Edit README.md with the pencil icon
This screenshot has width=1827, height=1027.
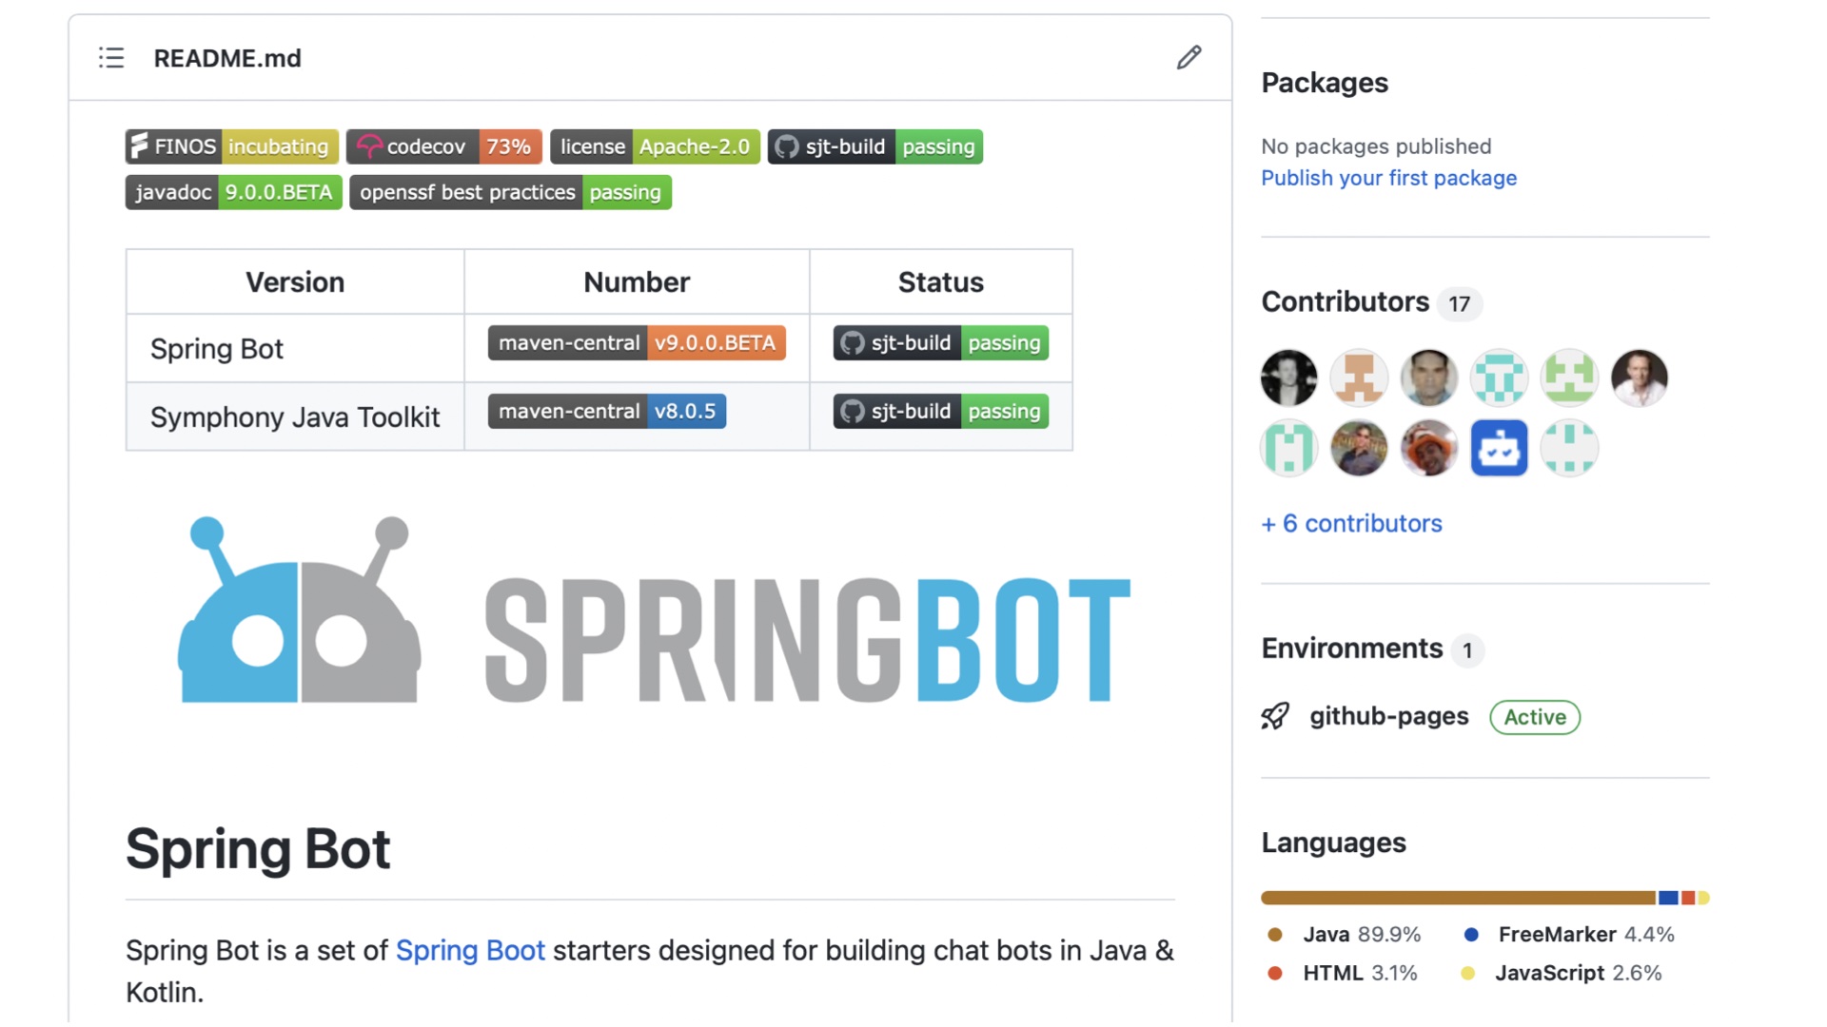1189,58
